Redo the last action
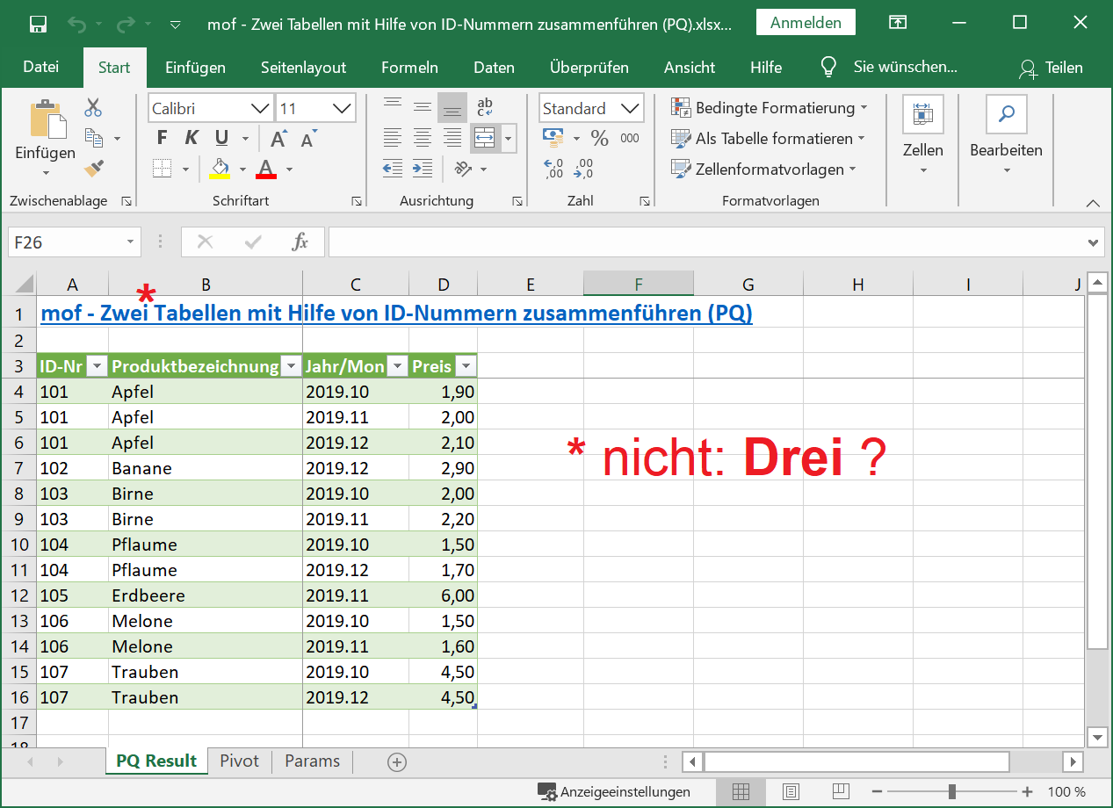 126,24
